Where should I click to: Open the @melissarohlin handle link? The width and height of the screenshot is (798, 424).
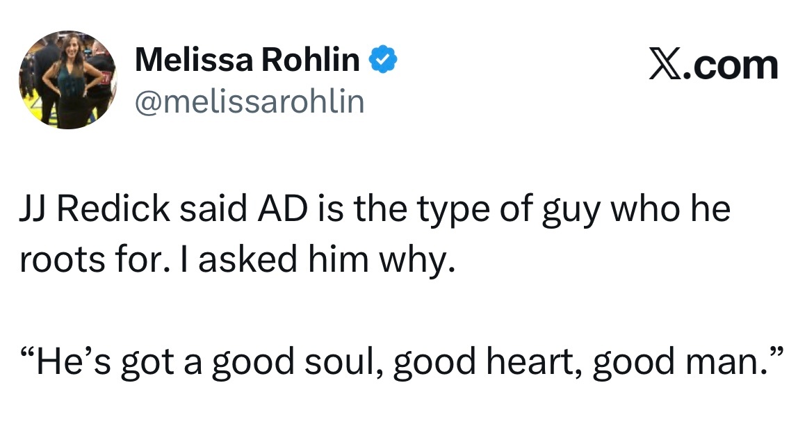tap(249, 102)
